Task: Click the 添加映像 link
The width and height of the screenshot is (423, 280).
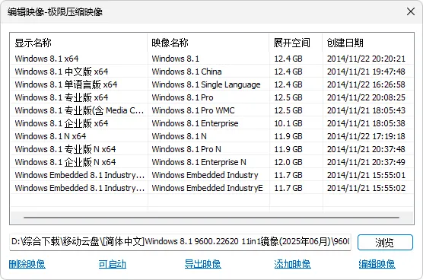Action: coord(292,264)
